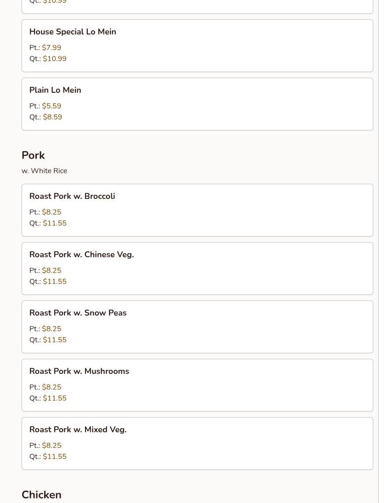Pick quart price $10.99 for House Special Lo Mein
Viewport: 388px width, 503px height.
(x=55, y=59)
